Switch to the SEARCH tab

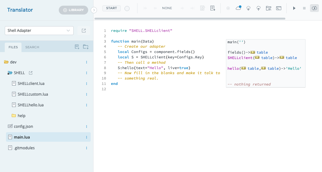point(32,47)
